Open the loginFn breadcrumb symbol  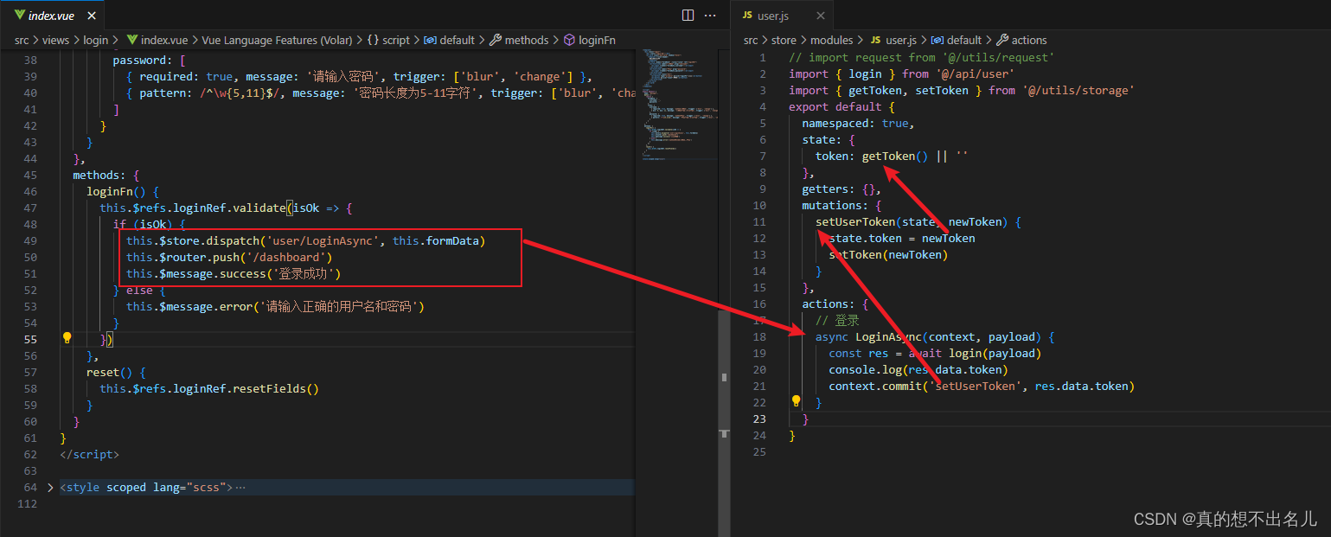pyautogui.click(x=590, y=40)
